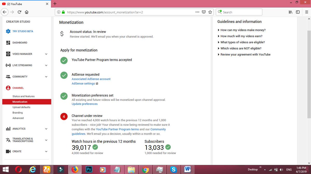Screen dimensions: 311x174
Task: Open the Dashboard section
Action: [20, 43]
